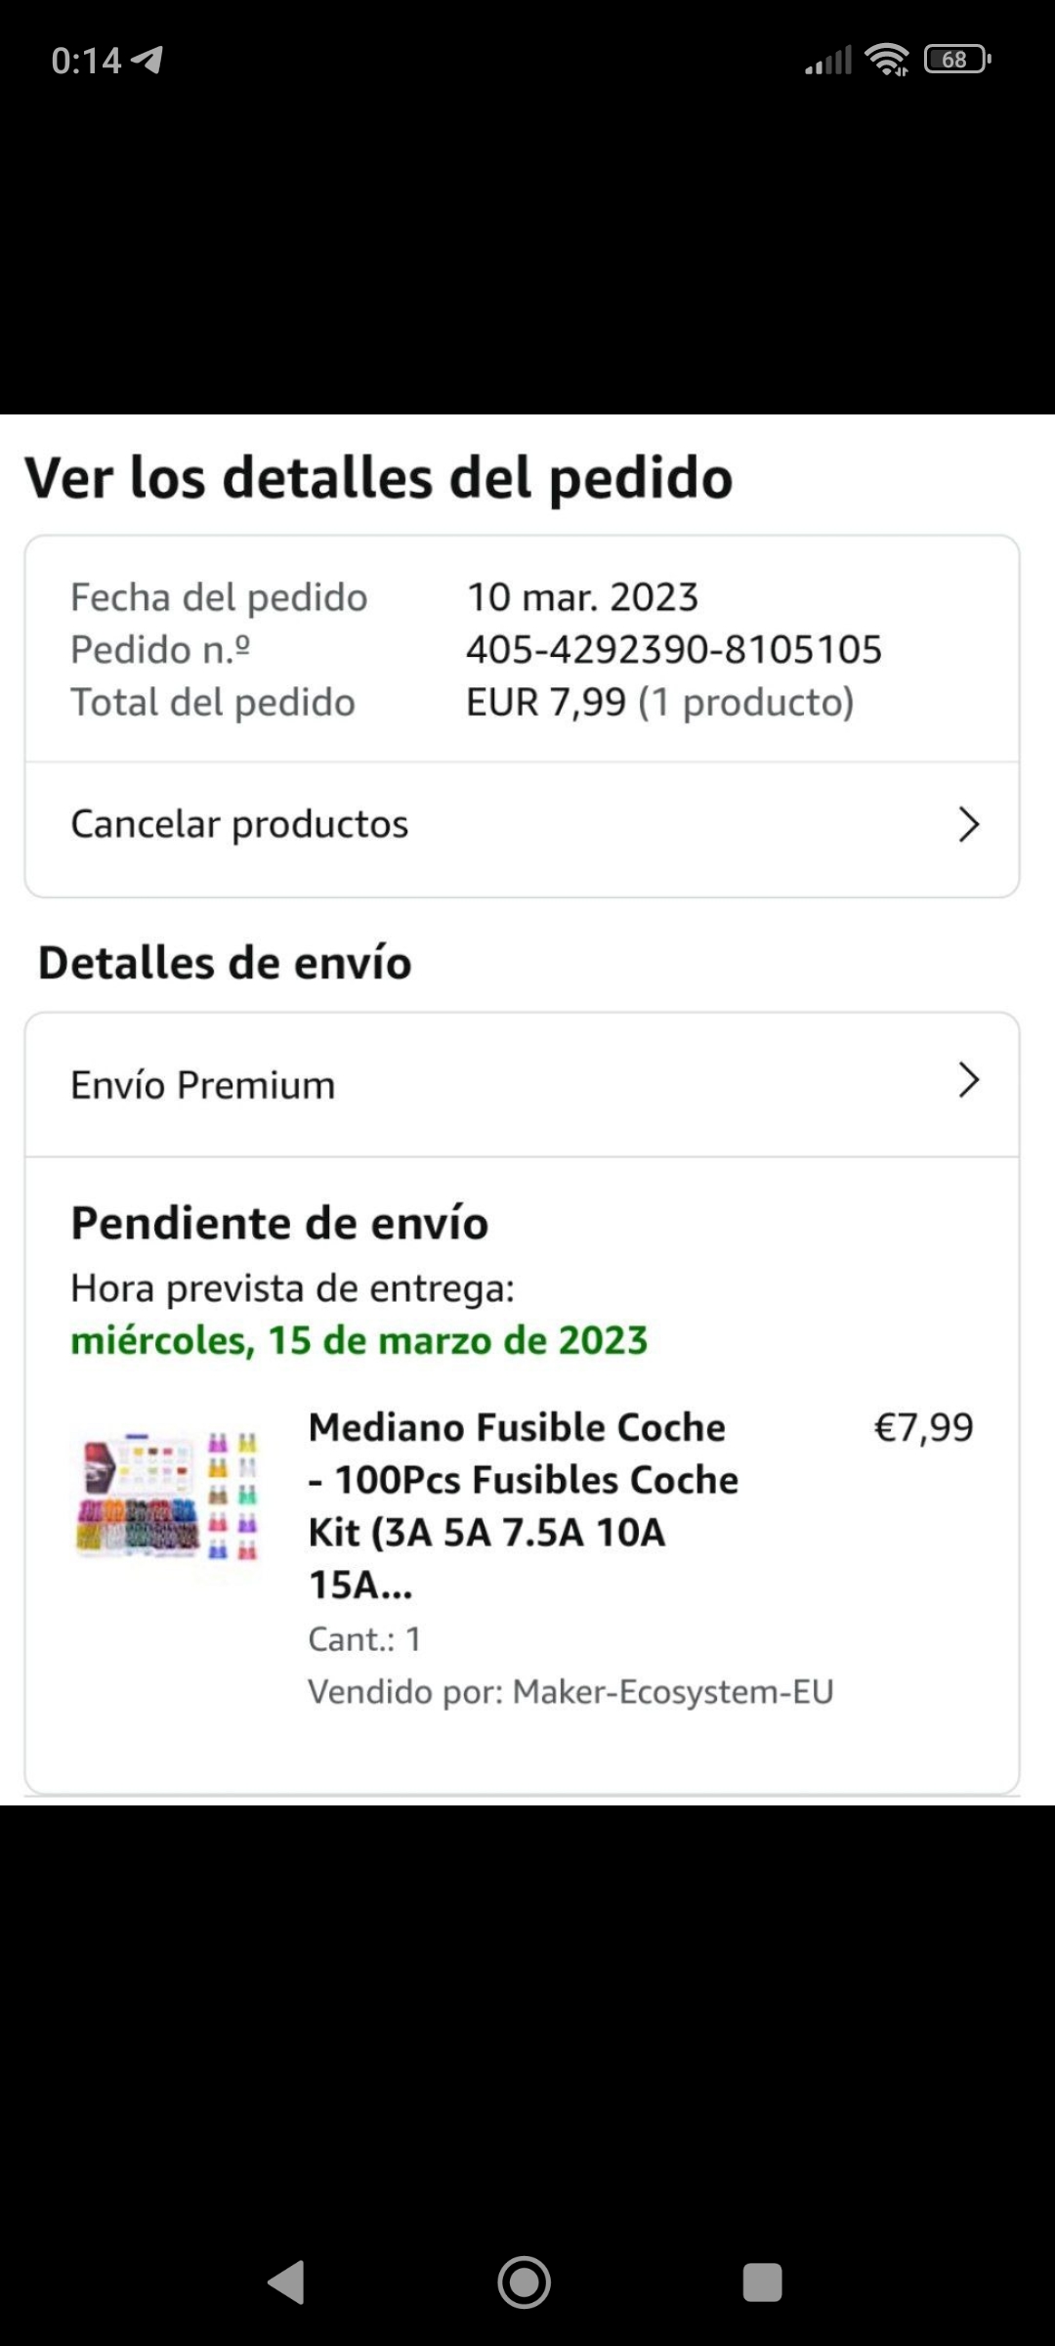This screenshot has width=1055, height=2346.
Task: Expand the Envío Premium chevron arrow
Action: pos(968,1080)
